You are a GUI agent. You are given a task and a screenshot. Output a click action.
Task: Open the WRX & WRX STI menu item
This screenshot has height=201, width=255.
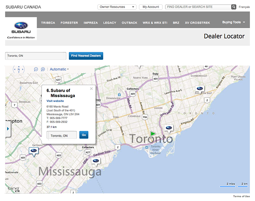click(155, 23)
